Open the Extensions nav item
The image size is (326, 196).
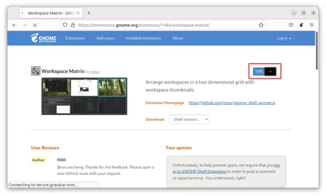pyautogui.click(x=75, y=38)
